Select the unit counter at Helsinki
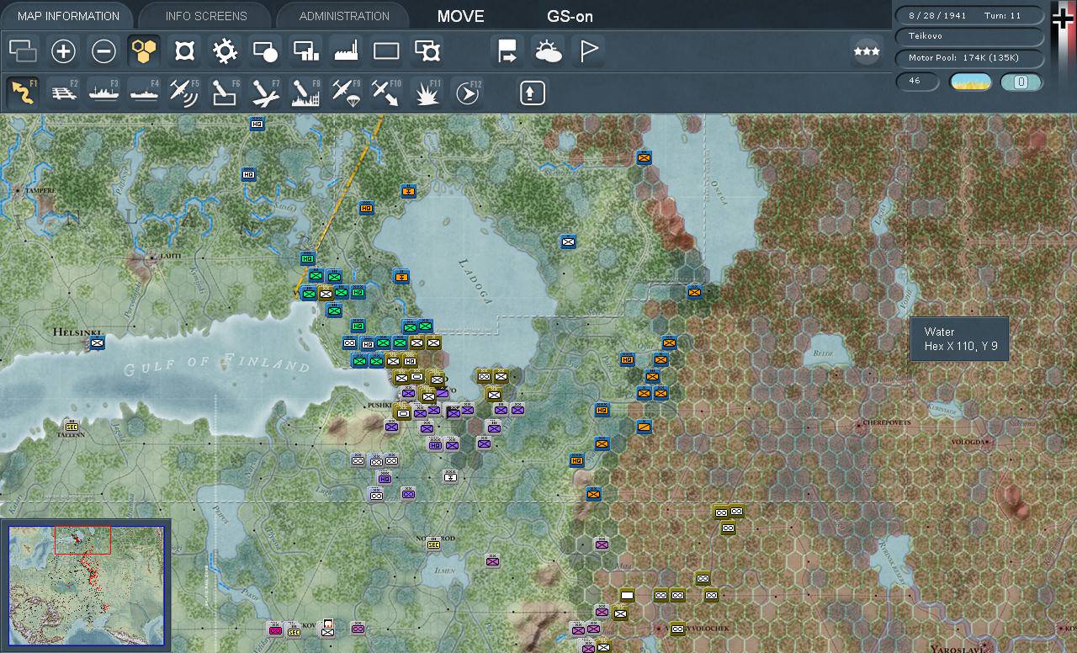Image resolution: width=1077 pixels, height=653 pixels. coord(97,342)
